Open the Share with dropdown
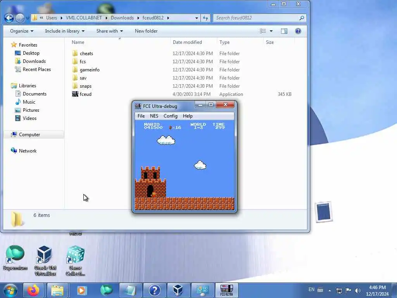 109,31
